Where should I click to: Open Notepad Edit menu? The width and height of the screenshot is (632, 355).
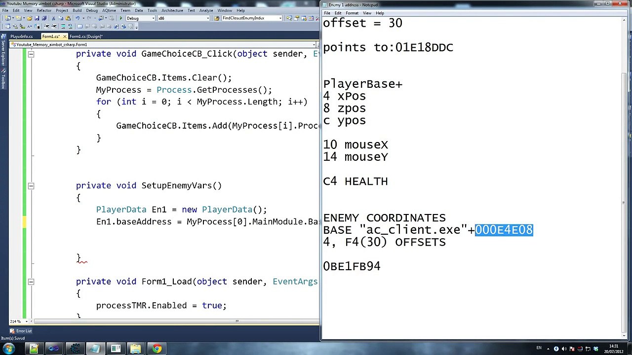click(338, 13)
